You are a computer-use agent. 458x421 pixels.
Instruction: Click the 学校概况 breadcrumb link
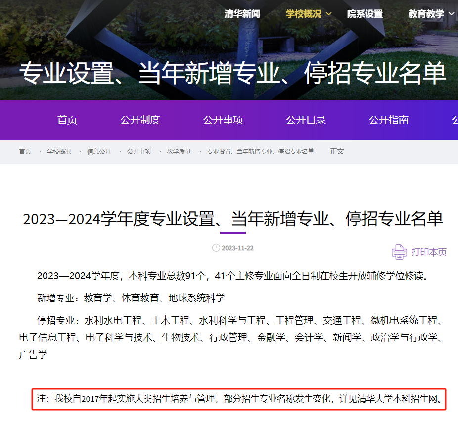coord(59,151)
